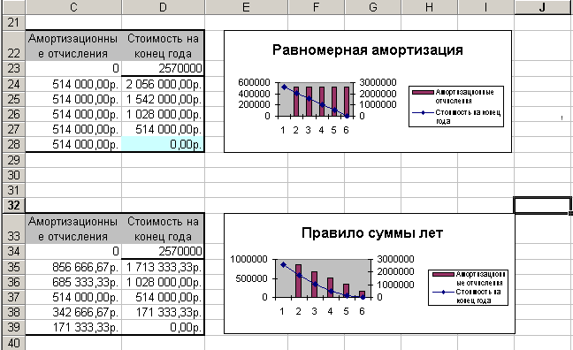
Task: Click header cell 'Стоимость на конец года' in row 22
Action: point(163,46)
